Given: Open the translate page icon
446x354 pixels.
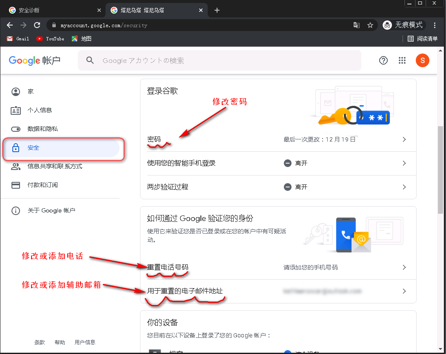Looking at the screenshot, I should [x=356, y=25].
